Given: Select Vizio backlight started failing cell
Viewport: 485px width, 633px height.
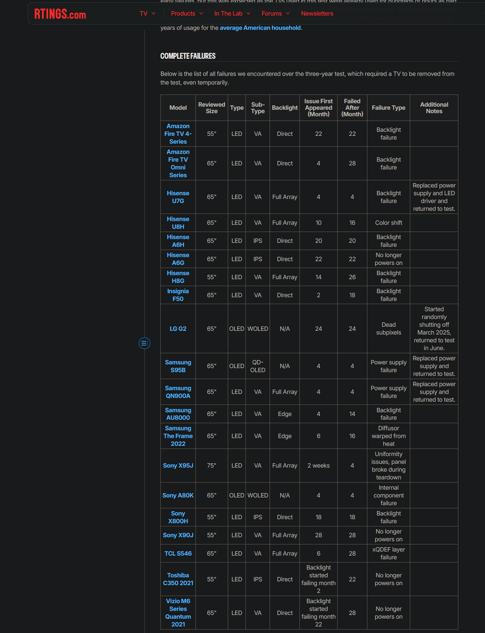Looking at the screenshot, I should click(319, 613).
